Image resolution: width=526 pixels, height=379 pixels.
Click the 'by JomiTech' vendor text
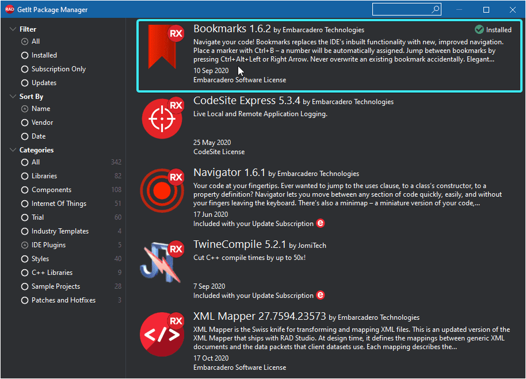click(308, 246)
